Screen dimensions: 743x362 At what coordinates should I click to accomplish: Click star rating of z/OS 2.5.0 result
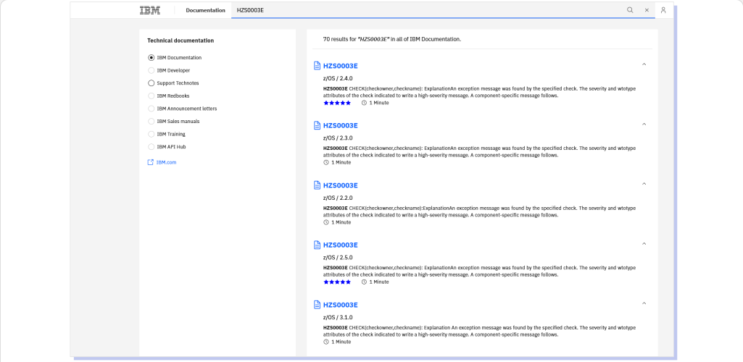pos(337,282)
